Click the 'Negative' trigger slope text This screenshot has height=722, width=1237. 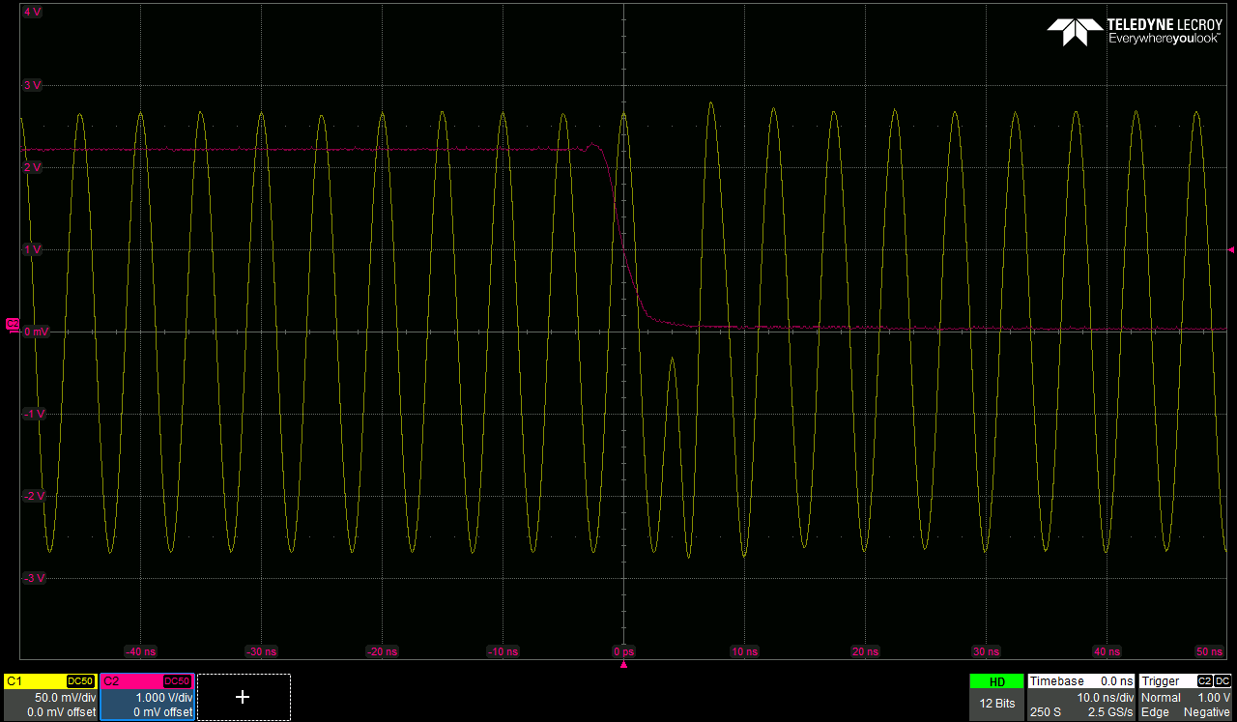(1207, 712)
